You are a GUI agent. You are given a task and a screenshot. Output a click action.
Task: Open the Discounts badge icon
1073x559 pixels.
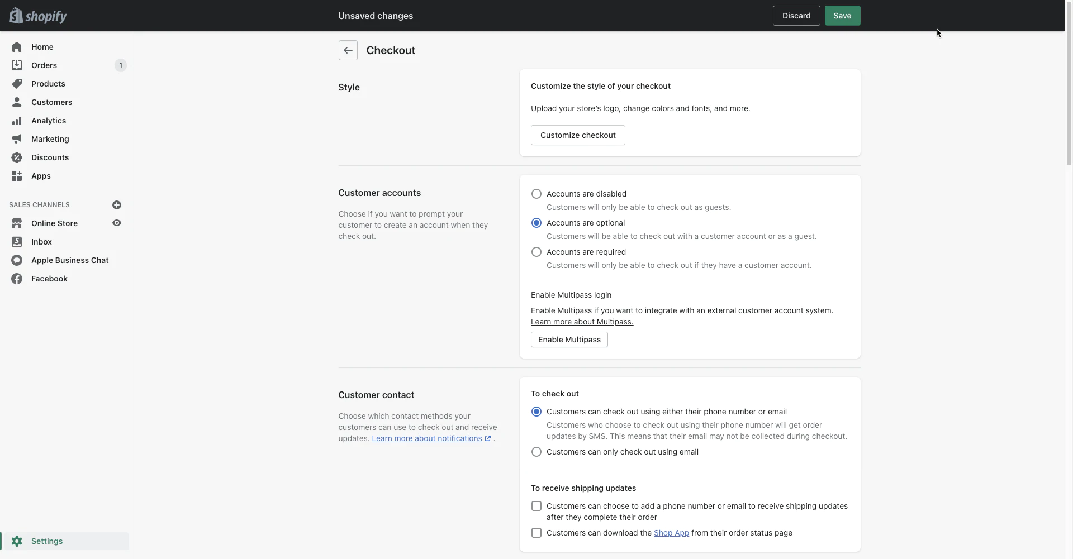(x=17, y=157)
